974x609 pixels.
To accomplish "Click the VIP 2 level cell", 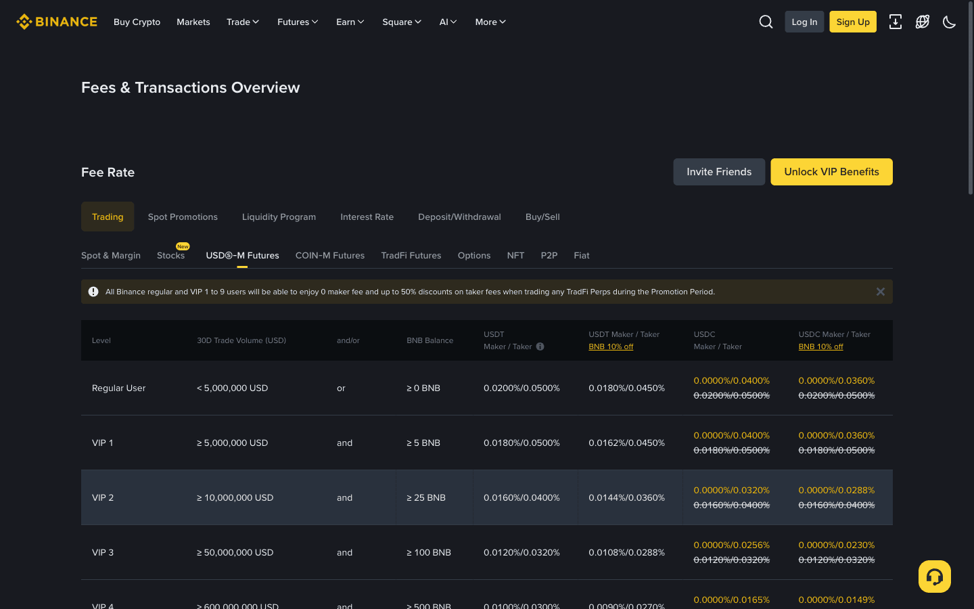I will tap(103, 497).
